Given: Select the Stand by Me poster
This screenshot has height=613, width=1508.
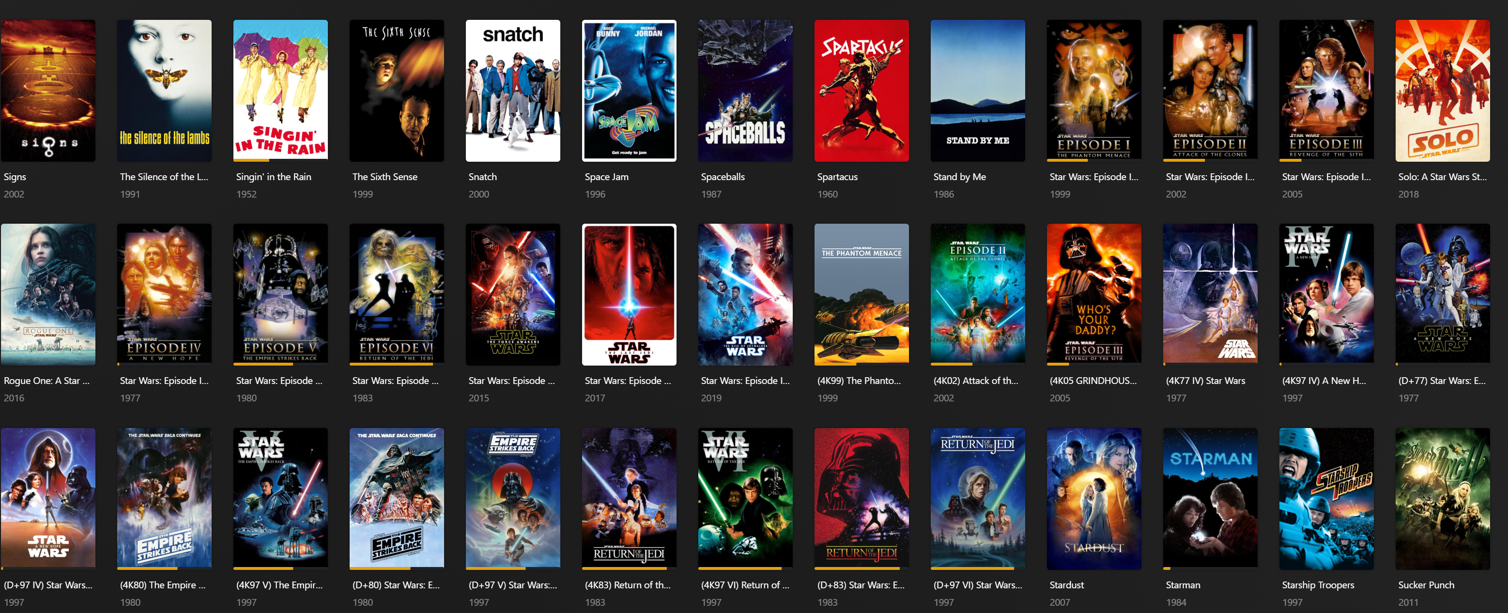Looking at the screenshot, I should tap(978, 91).
